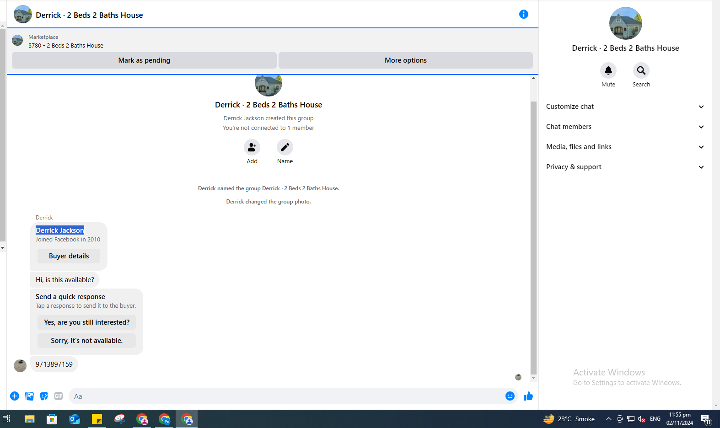This screenshot has height=428, width=720.
Task: Click the Derrick Jackson profile name
Action: 60,230
